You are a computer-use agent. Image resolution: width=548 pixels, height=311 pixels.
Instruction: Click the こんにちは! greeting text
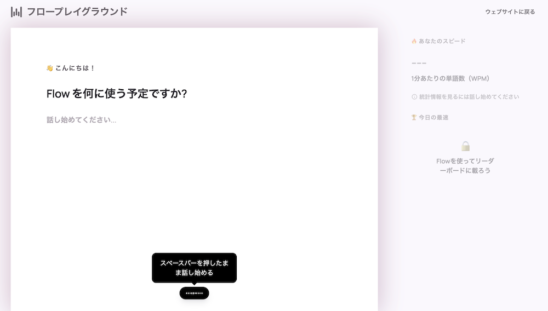pos(75,68)
